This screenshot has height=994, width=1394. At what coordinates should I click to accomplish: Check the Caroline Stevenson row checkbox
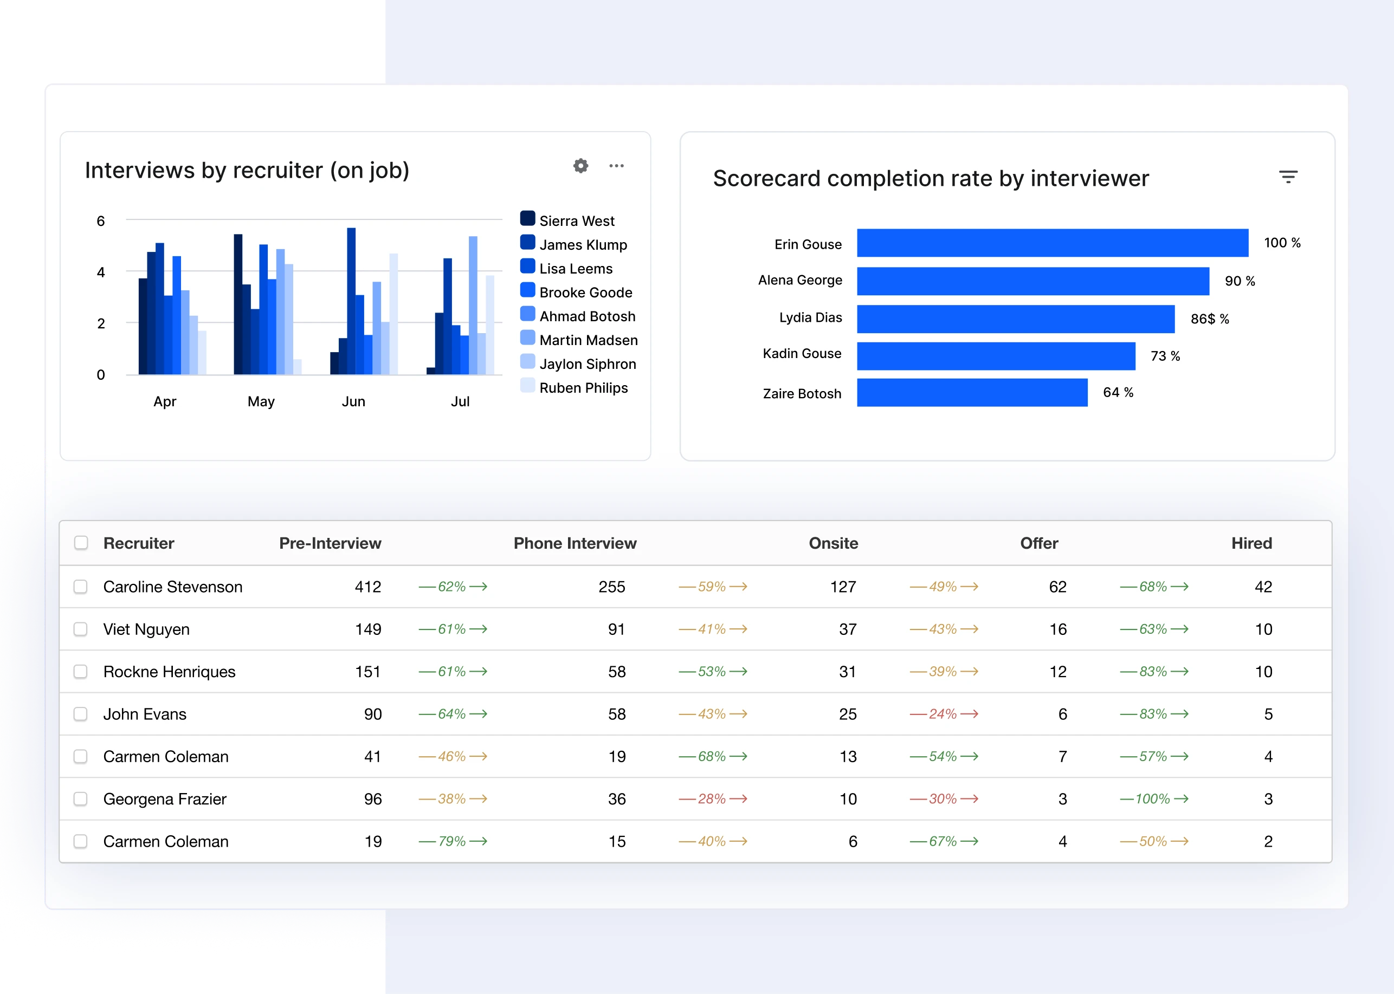click(x=80, y=586)
